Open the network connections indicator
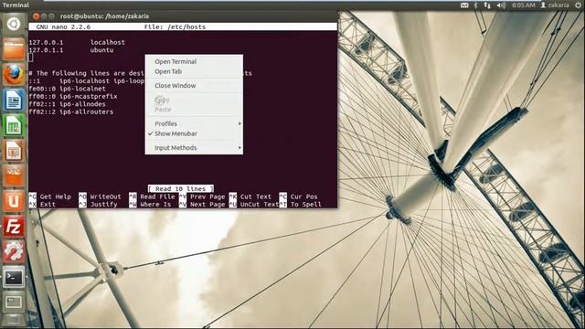Screen dimensions: 585x329 [x=487, y=5]
